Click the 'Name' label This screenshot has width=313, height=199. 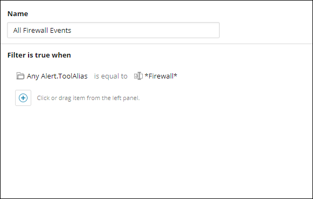18,14
